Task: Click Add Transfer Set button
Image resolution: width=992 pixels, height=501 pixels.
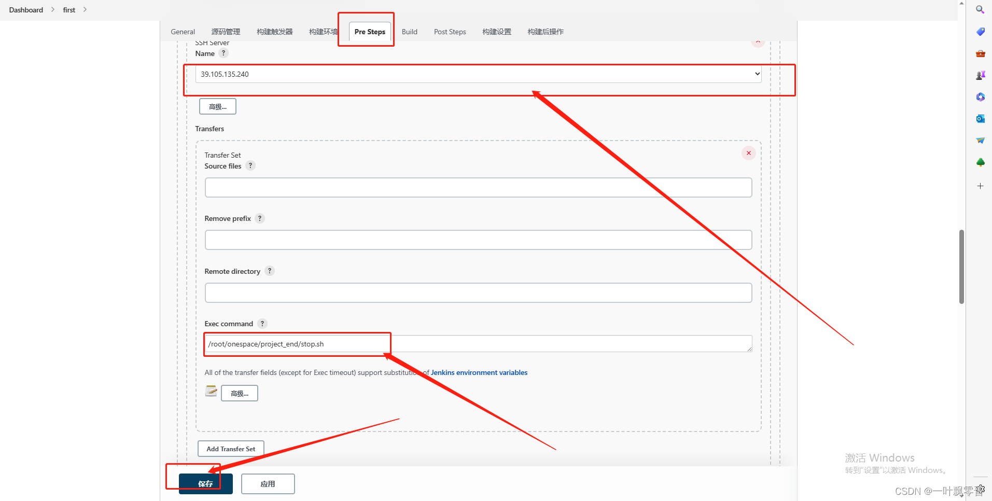Action: (231, 449)
